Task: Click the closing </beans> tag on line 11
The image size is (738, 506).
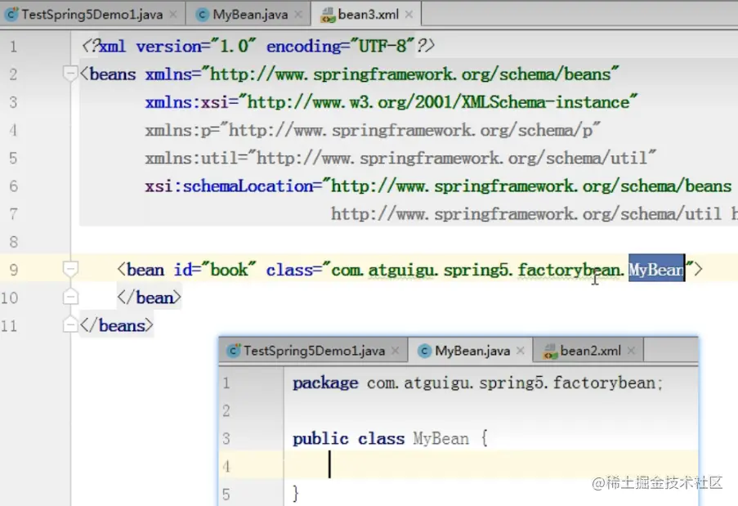Action: 116,325
